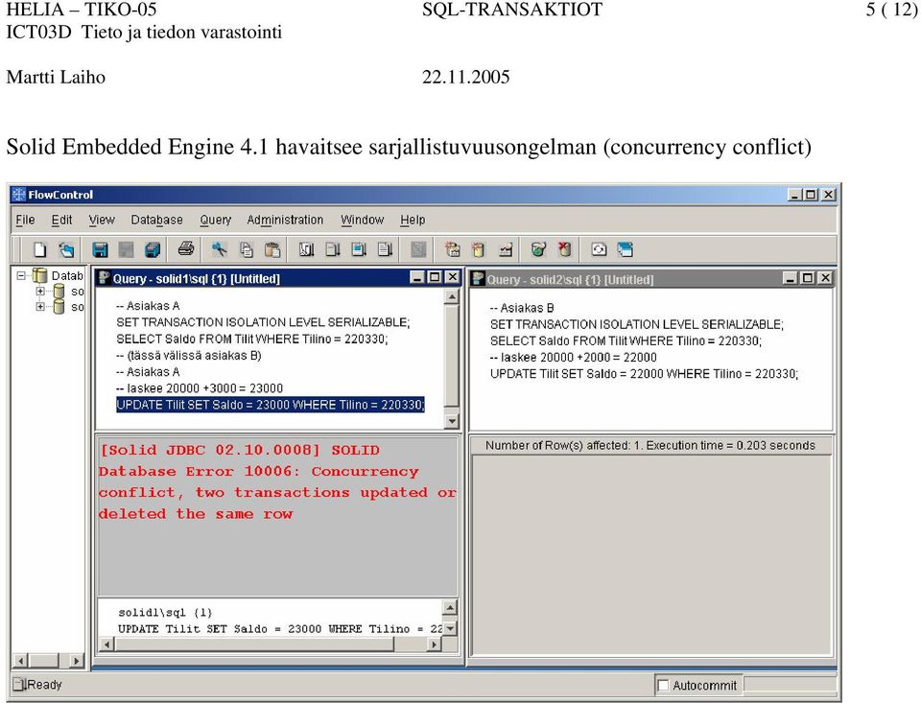Open the Window menu
Screen dimensions: 921x703
363,220
